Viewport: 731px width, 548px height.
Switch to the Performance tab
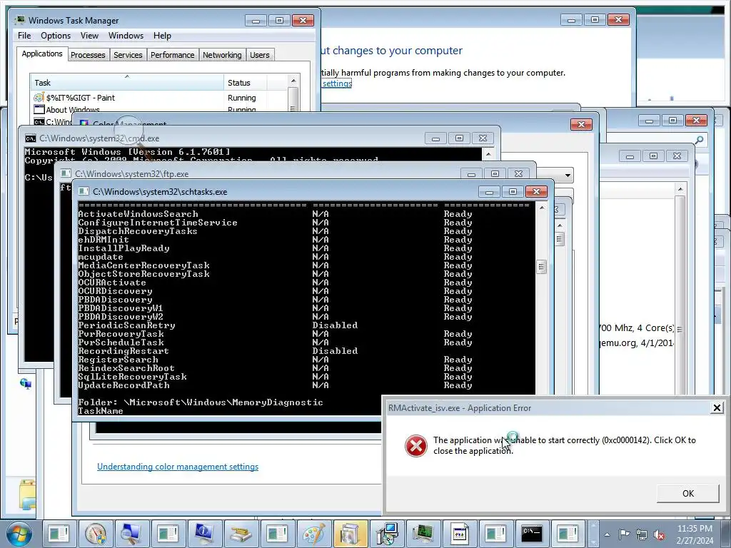[173, 55]
